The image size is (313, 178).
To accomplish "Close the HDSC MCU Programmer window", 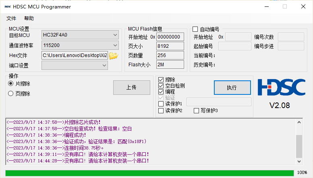I will (x=303, y=6).
